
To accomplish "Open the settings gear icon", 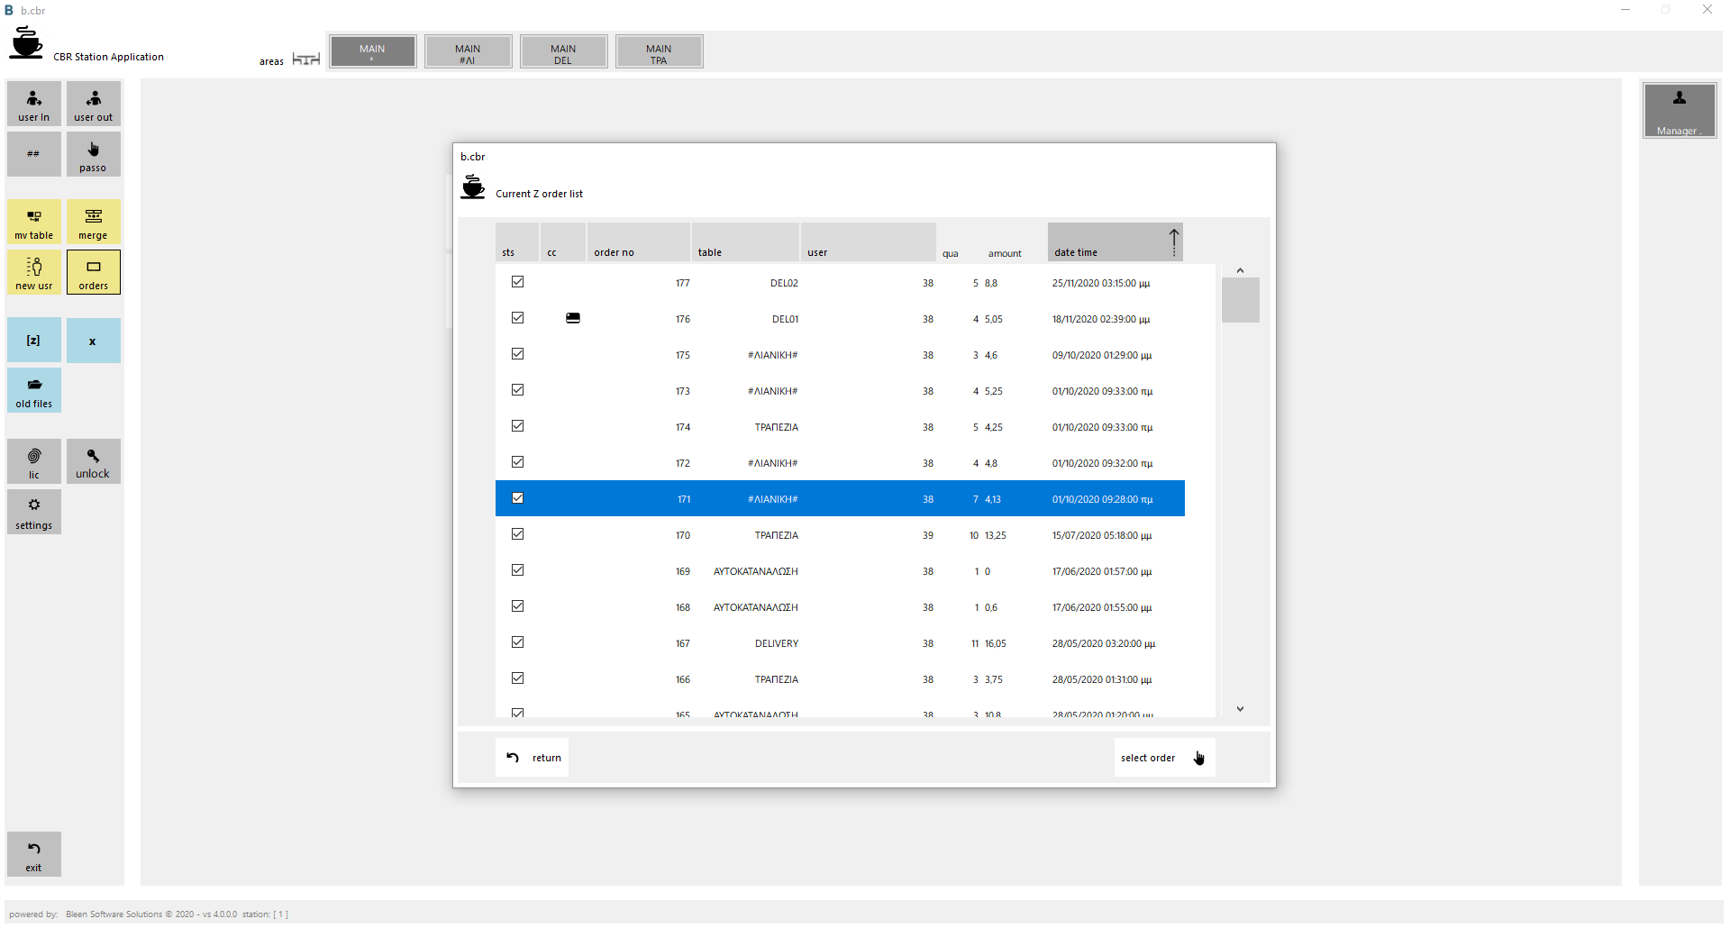I will click(34, 505).
